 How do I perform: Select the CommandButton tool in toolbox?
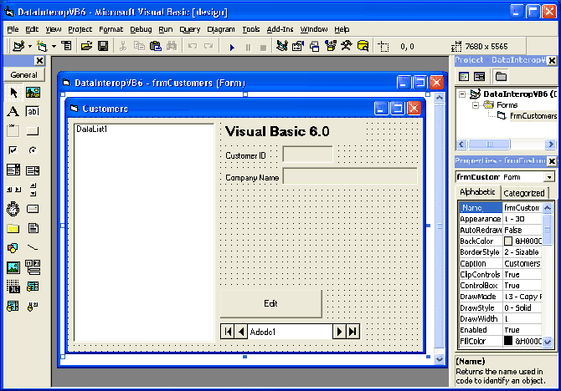pos(33,131)
